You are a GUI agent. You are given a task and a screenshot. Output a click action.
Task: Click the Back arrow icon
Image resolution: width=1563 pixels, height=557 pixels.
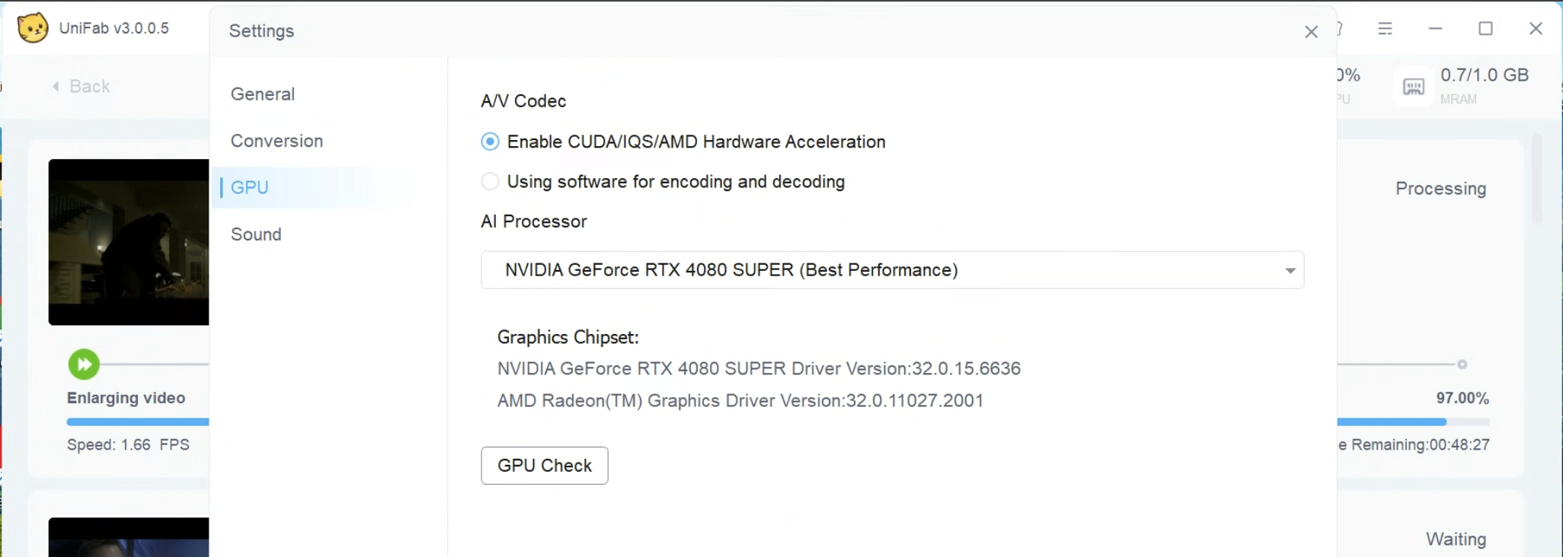pyautogui.click(x=56, y=86)
